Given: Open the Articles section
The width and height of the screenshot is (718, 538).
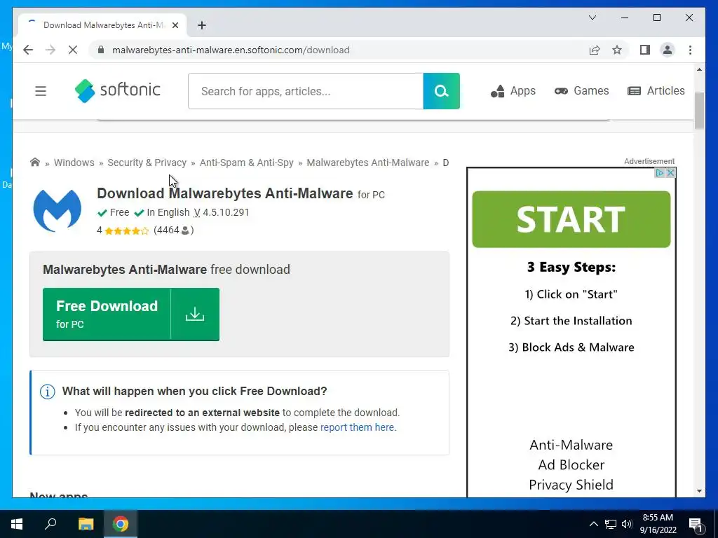Looking at the screenshot, I should 656,91.
